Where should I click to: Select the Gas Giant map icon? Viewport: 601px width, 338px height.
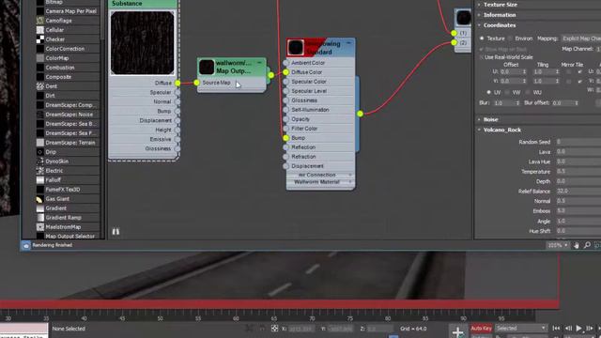40,198
